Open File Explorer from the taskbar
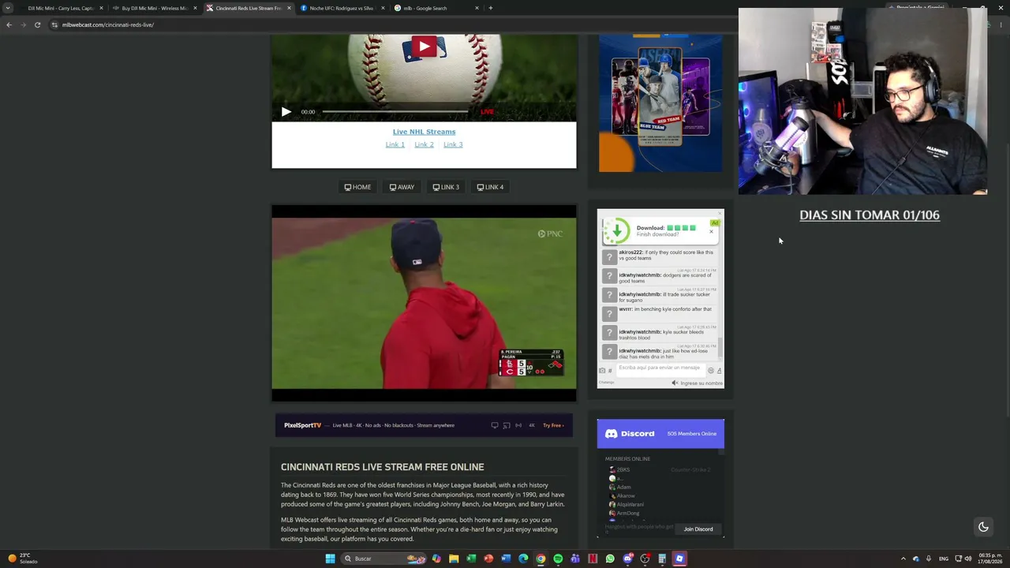1010x568 pixels. coord(454,559)
